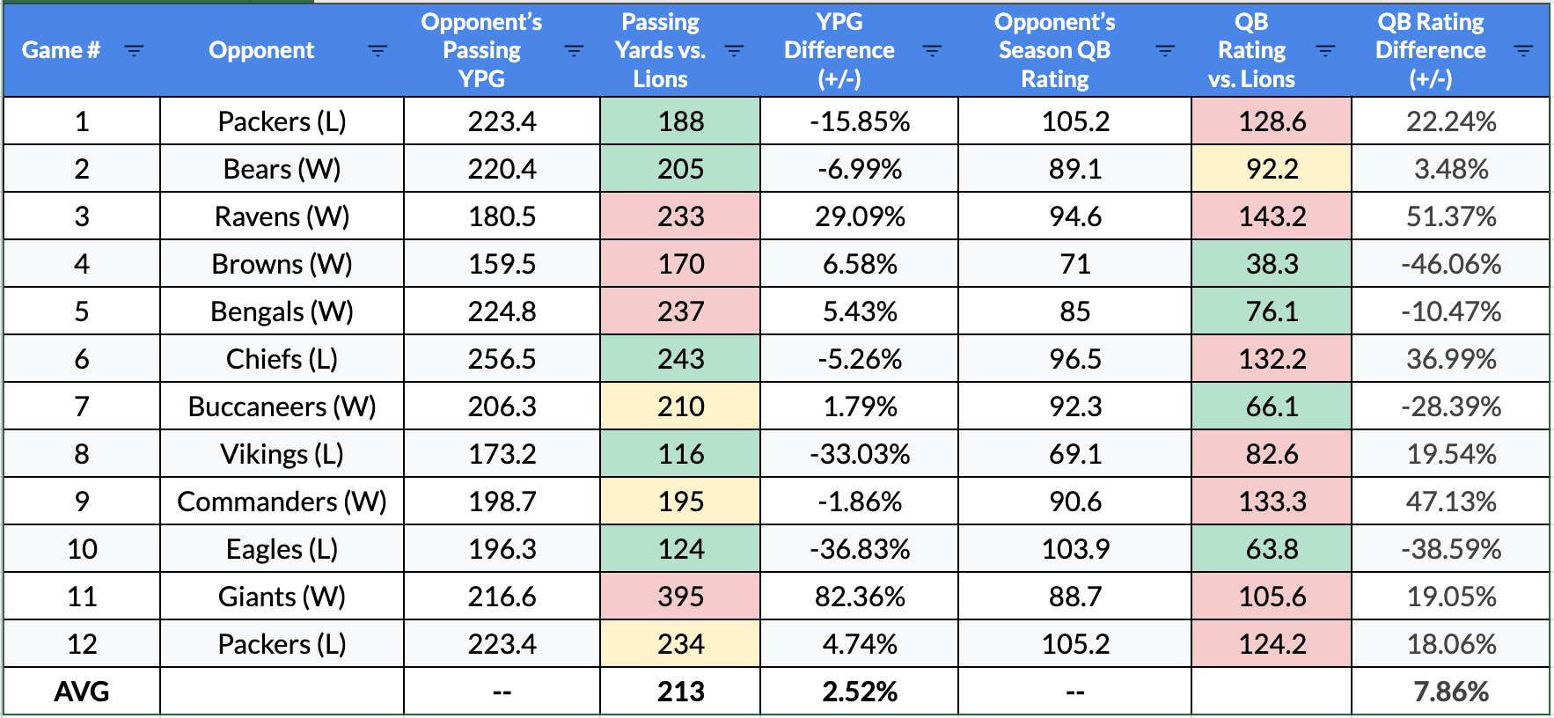Screen dimensions: 1554x718
Task: Click the red cell with 395 passing yards
Action: tap(680, 597)
